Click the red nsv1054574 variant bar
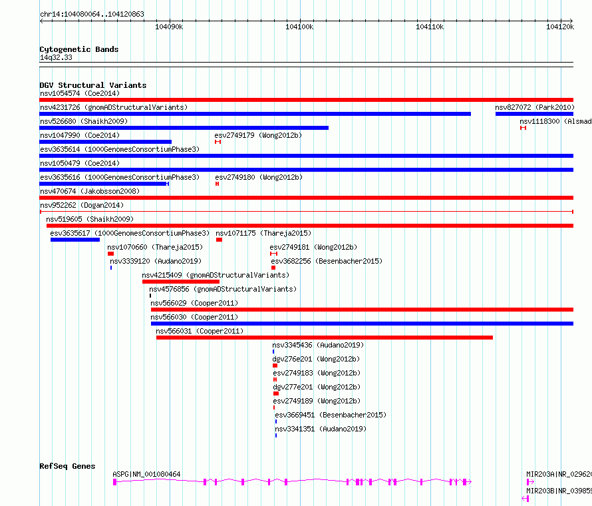This screenshot has height=506, width=592. pyautogui.click(x=306, y=100)
